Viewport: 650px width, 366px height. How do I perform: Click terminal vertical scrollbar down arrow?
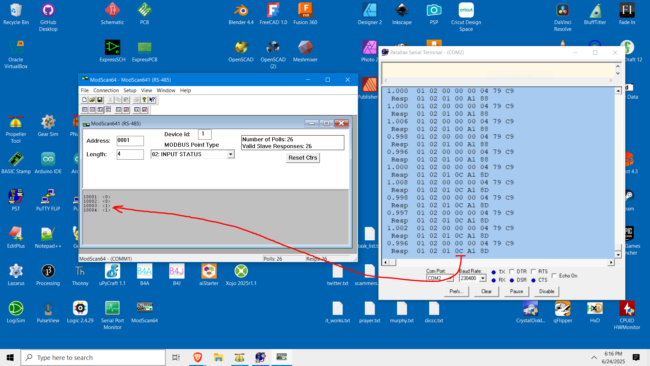(x=618, y=255)
